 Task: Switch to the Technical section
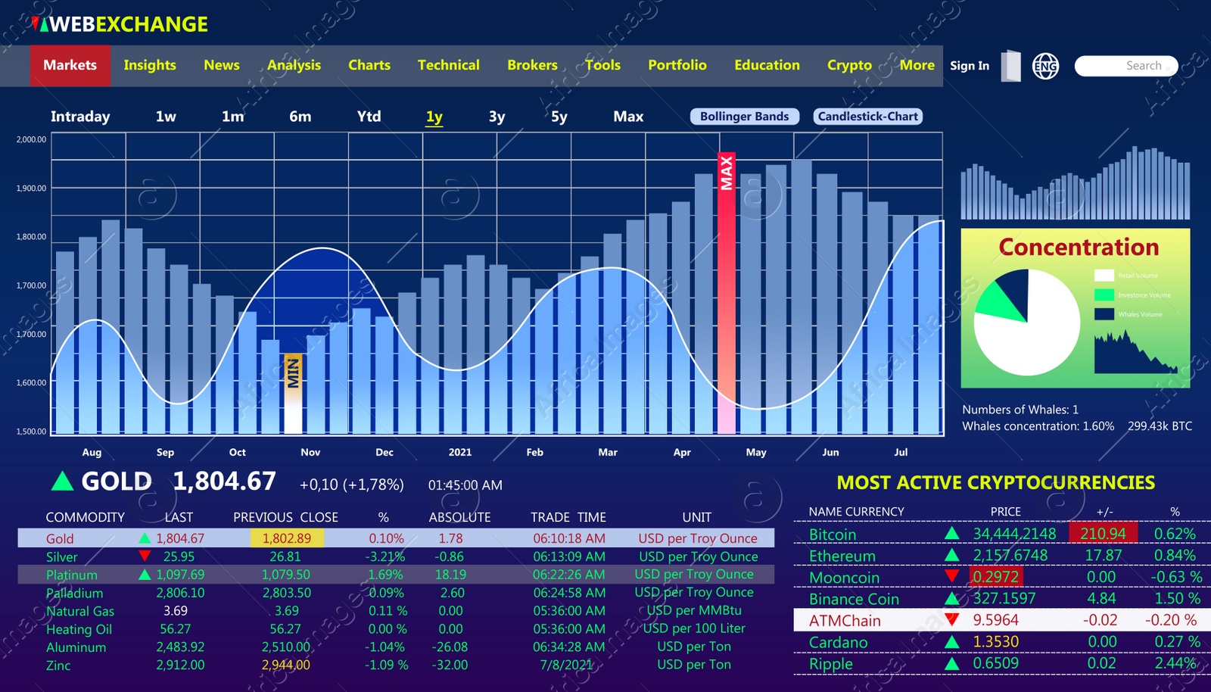pyautogui.click(x=449, y=65)
